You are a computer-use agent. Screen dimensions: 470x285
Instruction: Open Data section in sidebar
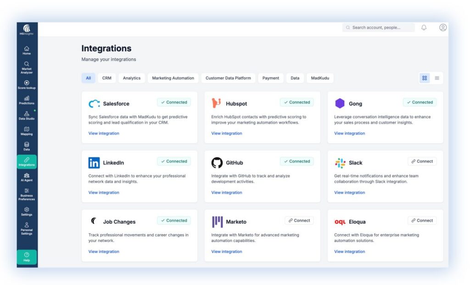(x=27, y=146)
